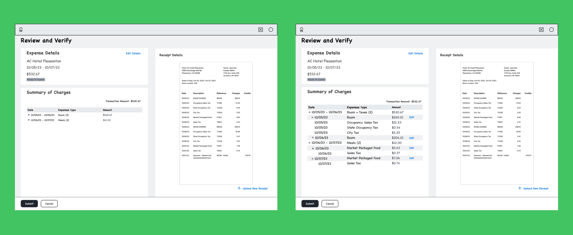Select the City Tax $3.25 row
The image size is (573, 235).
click(x=365, y=132)
